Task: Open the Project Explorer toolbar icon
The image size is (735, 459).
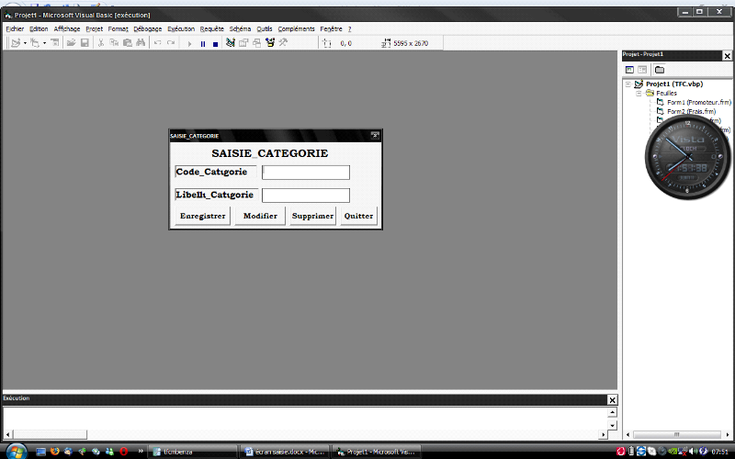Action: click(231, 43)
